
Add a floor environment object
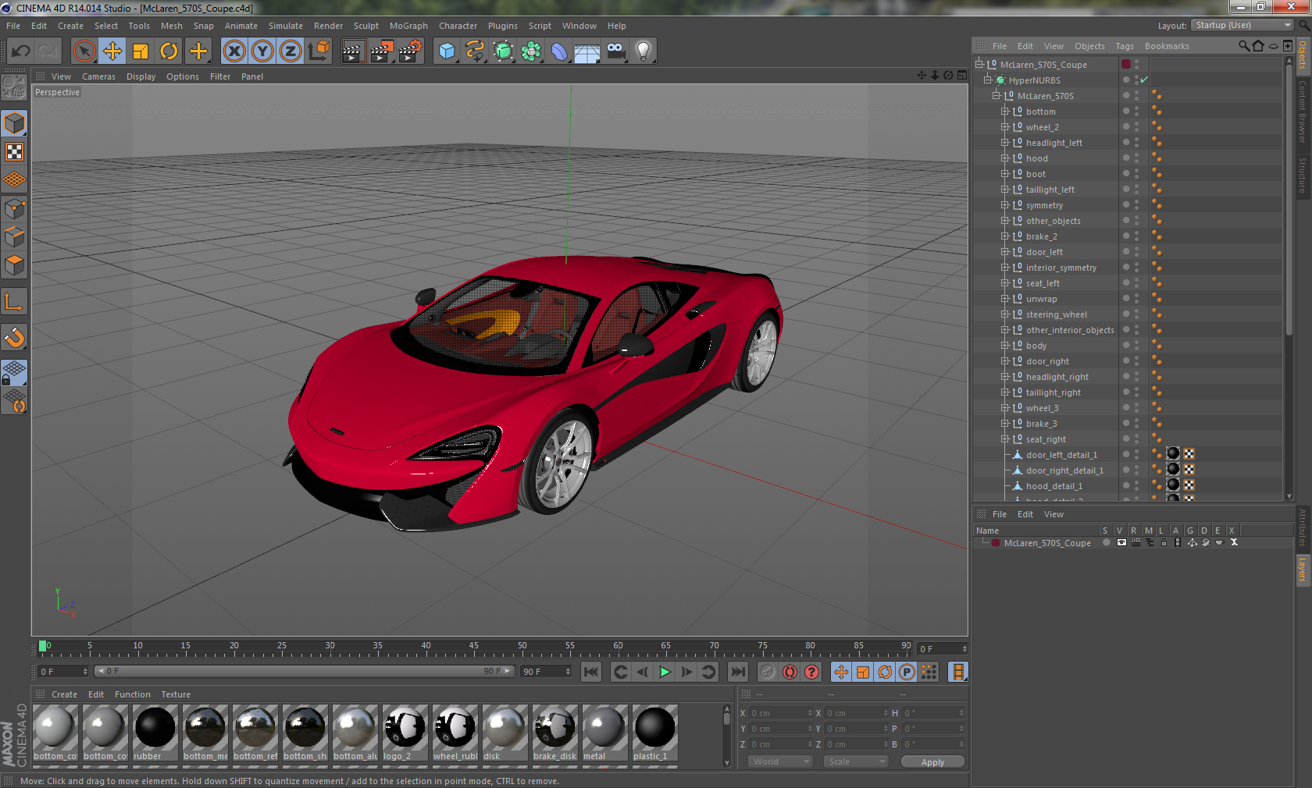(x=587, y=51)
